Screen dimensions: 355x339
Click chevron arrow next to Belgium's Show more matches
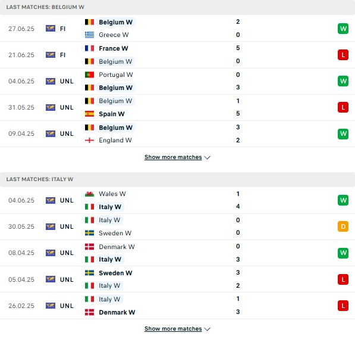click(x=207, y=157)
